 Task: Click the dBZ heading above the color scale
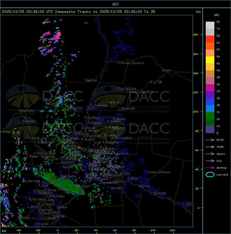tap(217, 15)
